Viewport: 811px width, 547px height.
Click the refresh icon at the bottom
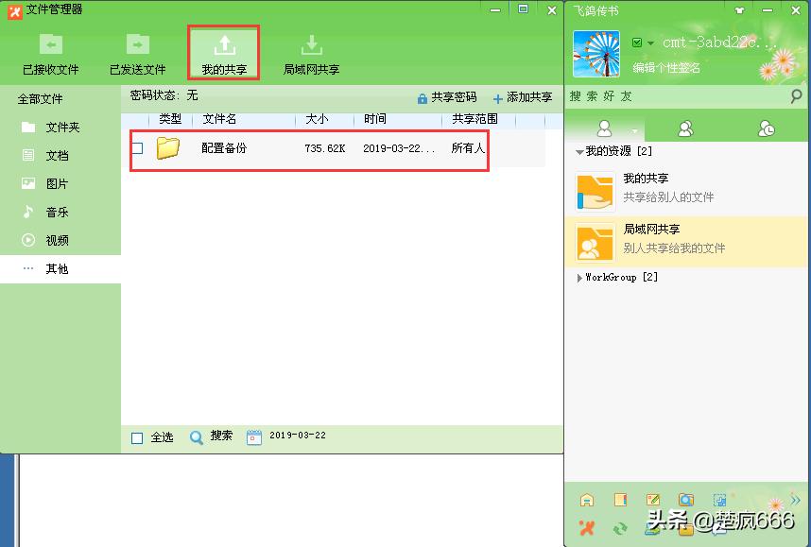pyautogui.click(x=620, y=527)
